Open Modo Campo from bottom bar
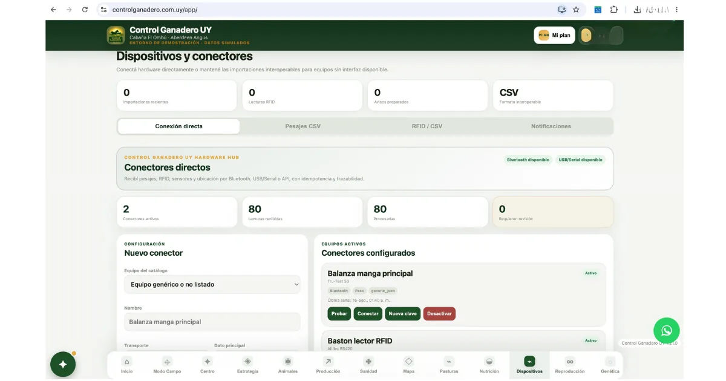The height and width of the screenshot is (381, 726). coord(167,365)
